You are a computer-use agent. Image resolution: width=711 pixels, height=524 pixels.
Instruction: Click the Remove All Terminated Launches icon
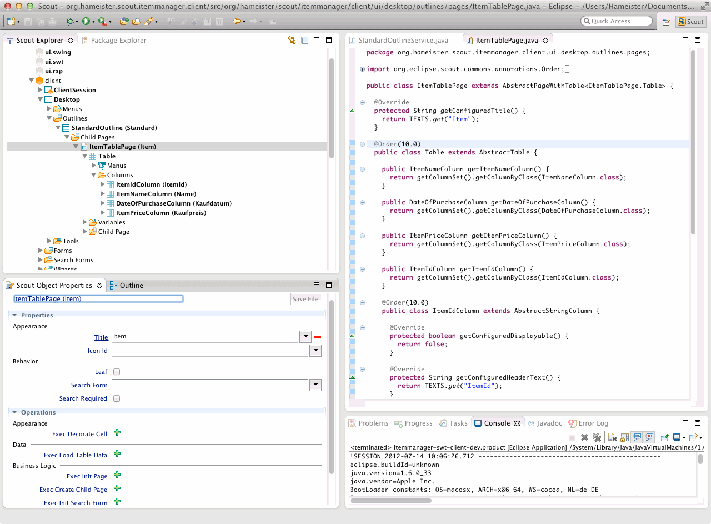click(597, 438)
